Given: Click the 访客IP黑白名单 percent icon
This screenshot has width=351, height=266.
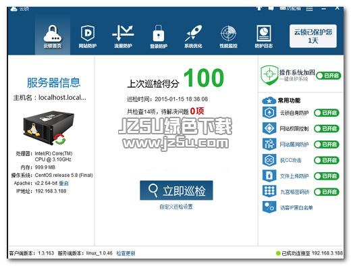Looking at the screenshot, I should [269, 207].
